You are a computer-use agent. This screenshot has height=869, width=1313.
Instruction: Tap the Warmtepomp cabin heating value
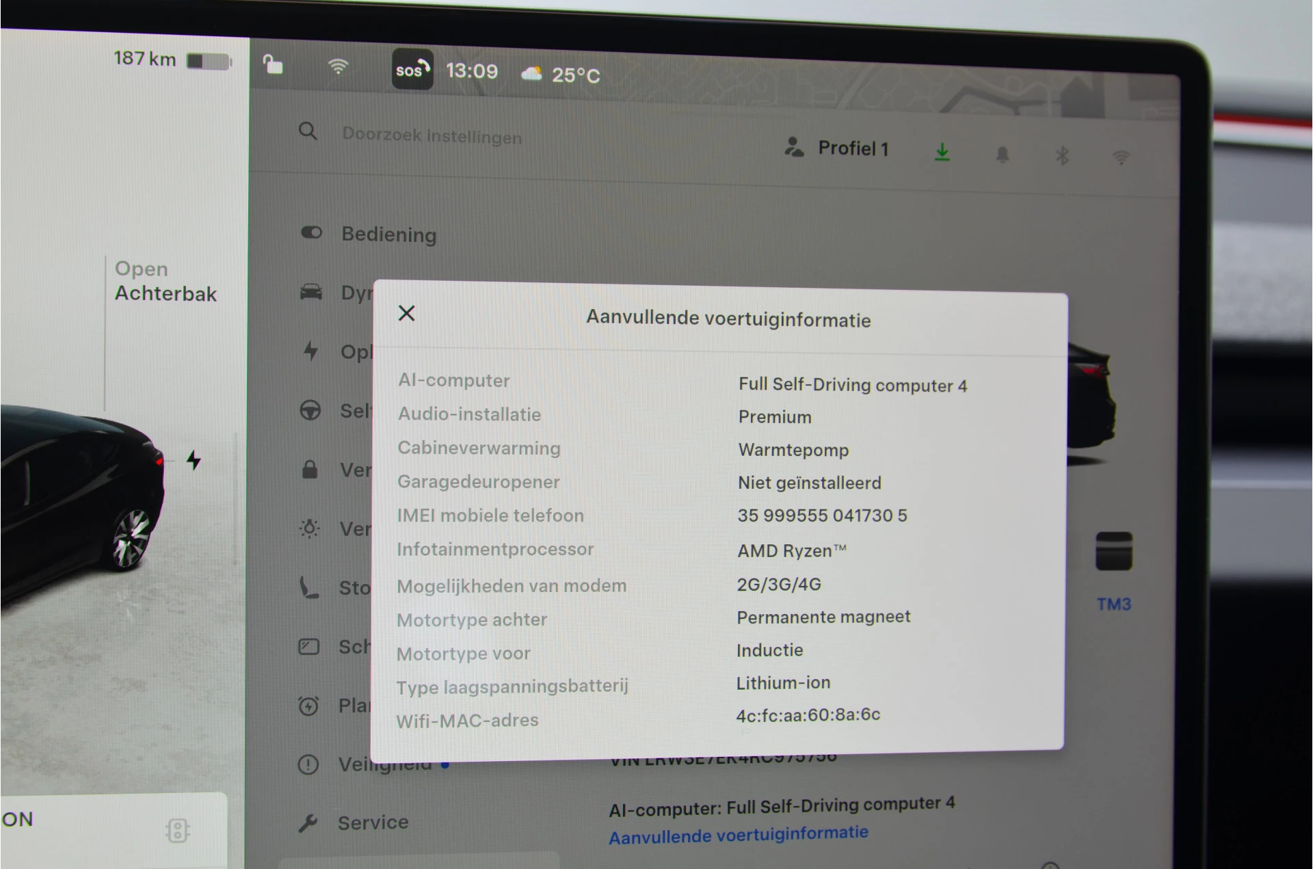[793, 450]
